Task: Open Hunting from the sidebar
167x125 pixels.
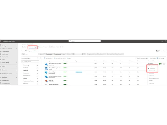Action: pos(4,46)
